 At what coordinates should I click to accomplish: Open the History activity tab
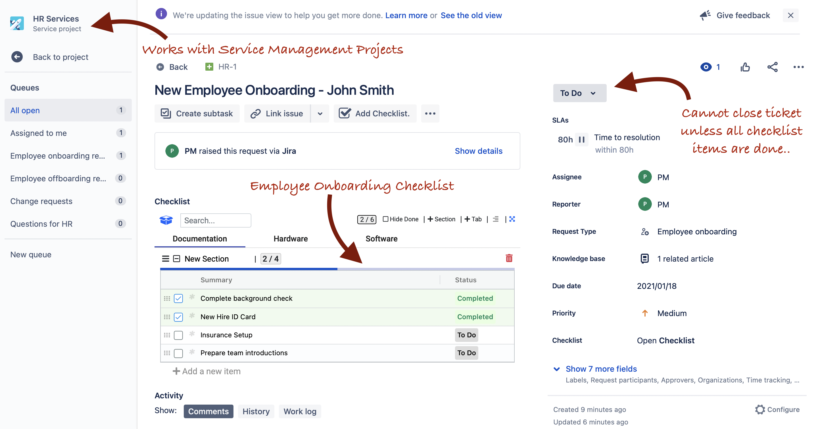click(256, 411)
